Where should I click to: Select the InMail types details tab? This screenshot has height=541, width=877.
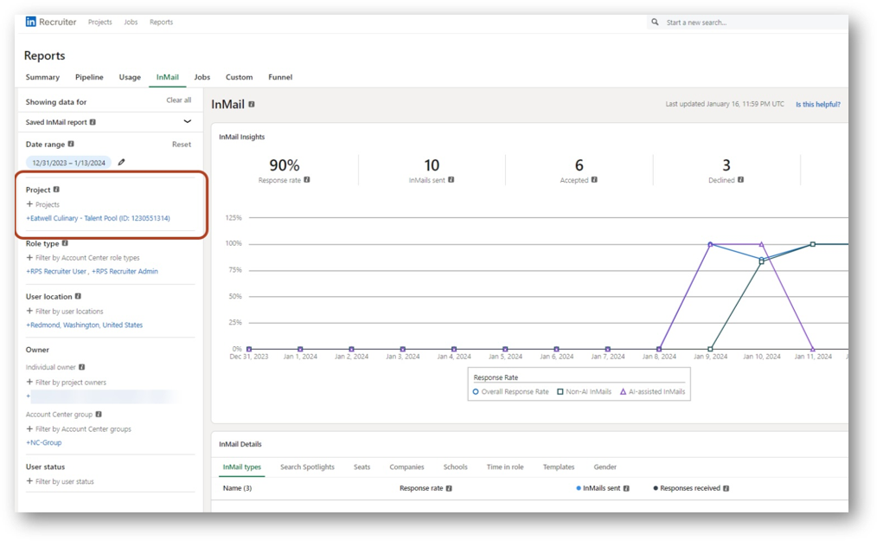pyautogui.click(x=241, y=467)
